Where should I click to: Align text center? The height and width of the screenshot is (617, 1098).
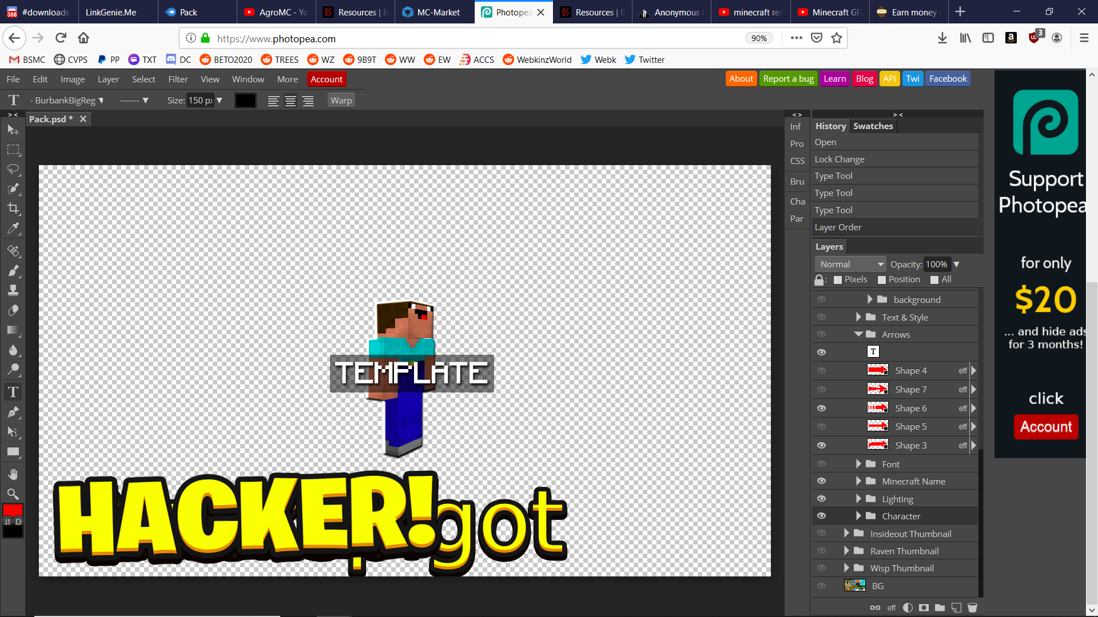(x=291, y=101)
